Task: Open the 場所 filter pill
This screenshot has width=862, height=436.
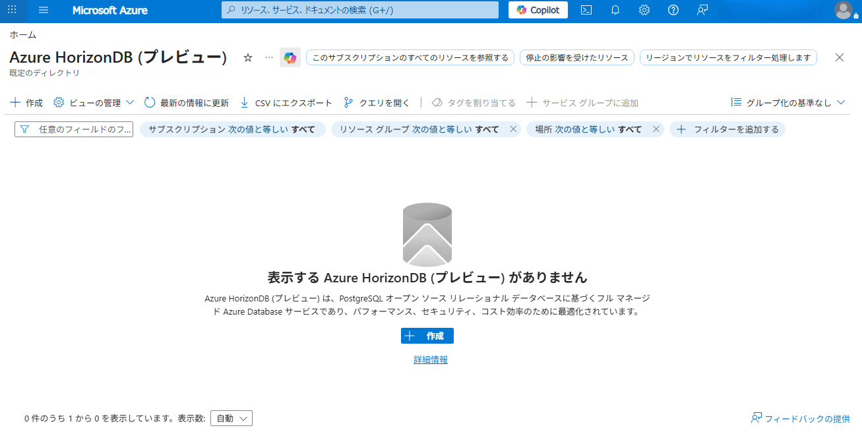Action: [588, 129]
